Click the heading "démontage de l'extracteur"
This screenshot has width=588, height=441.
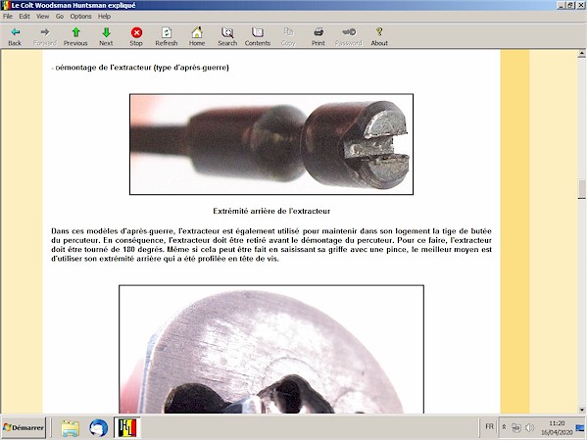pyautogui.click(x=140, y=68)
